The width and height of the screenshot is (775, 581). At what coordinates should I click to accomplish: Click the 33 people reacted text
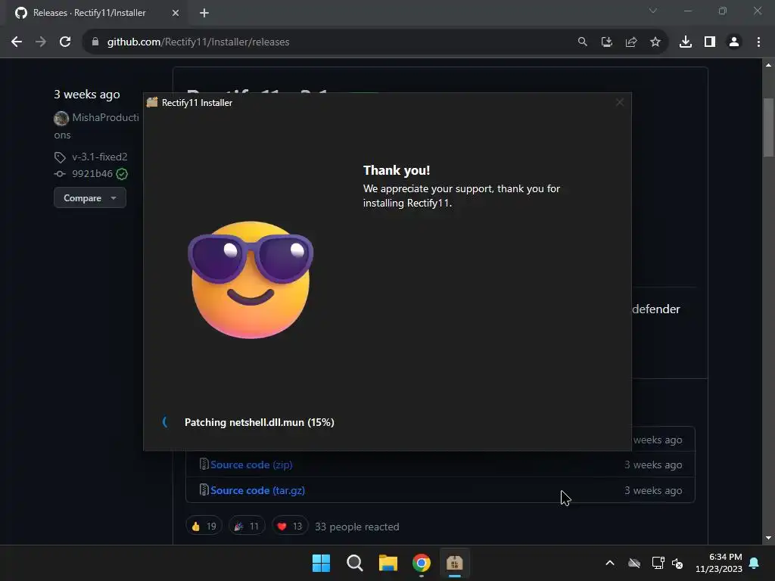tap(357, 527)
